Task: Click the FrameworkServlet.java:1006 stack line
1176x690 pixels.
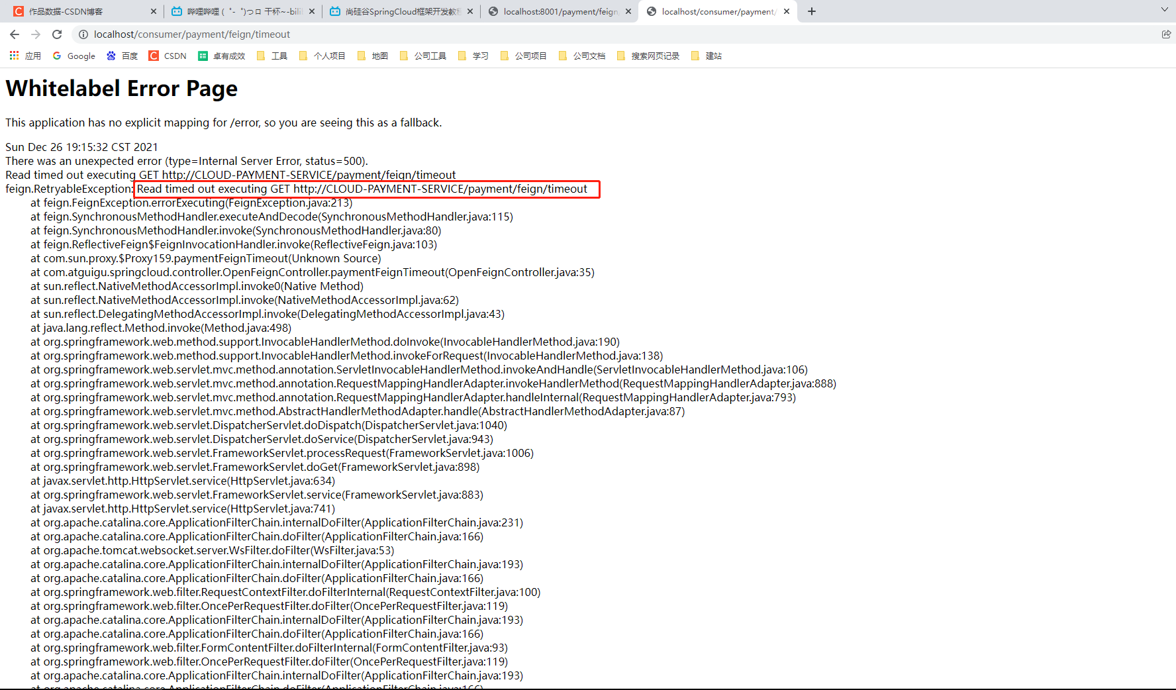Action: tap(282, 453)
